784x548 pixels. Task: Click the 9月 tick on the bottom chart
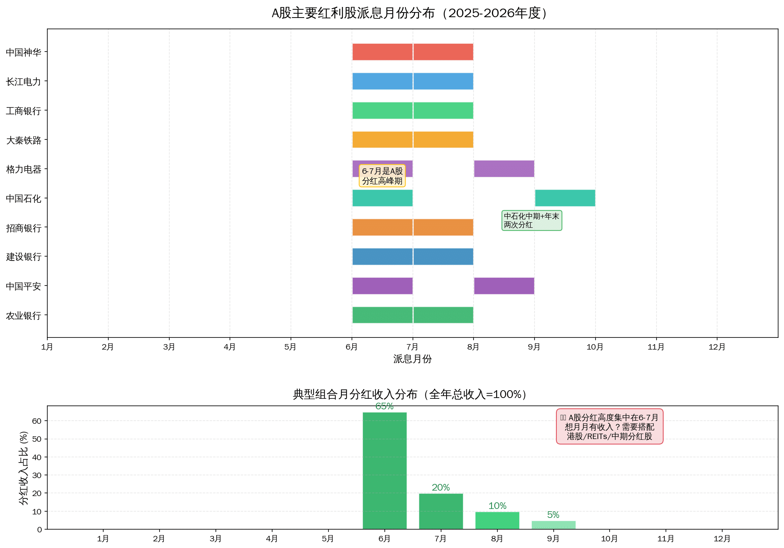coord(553,539)
